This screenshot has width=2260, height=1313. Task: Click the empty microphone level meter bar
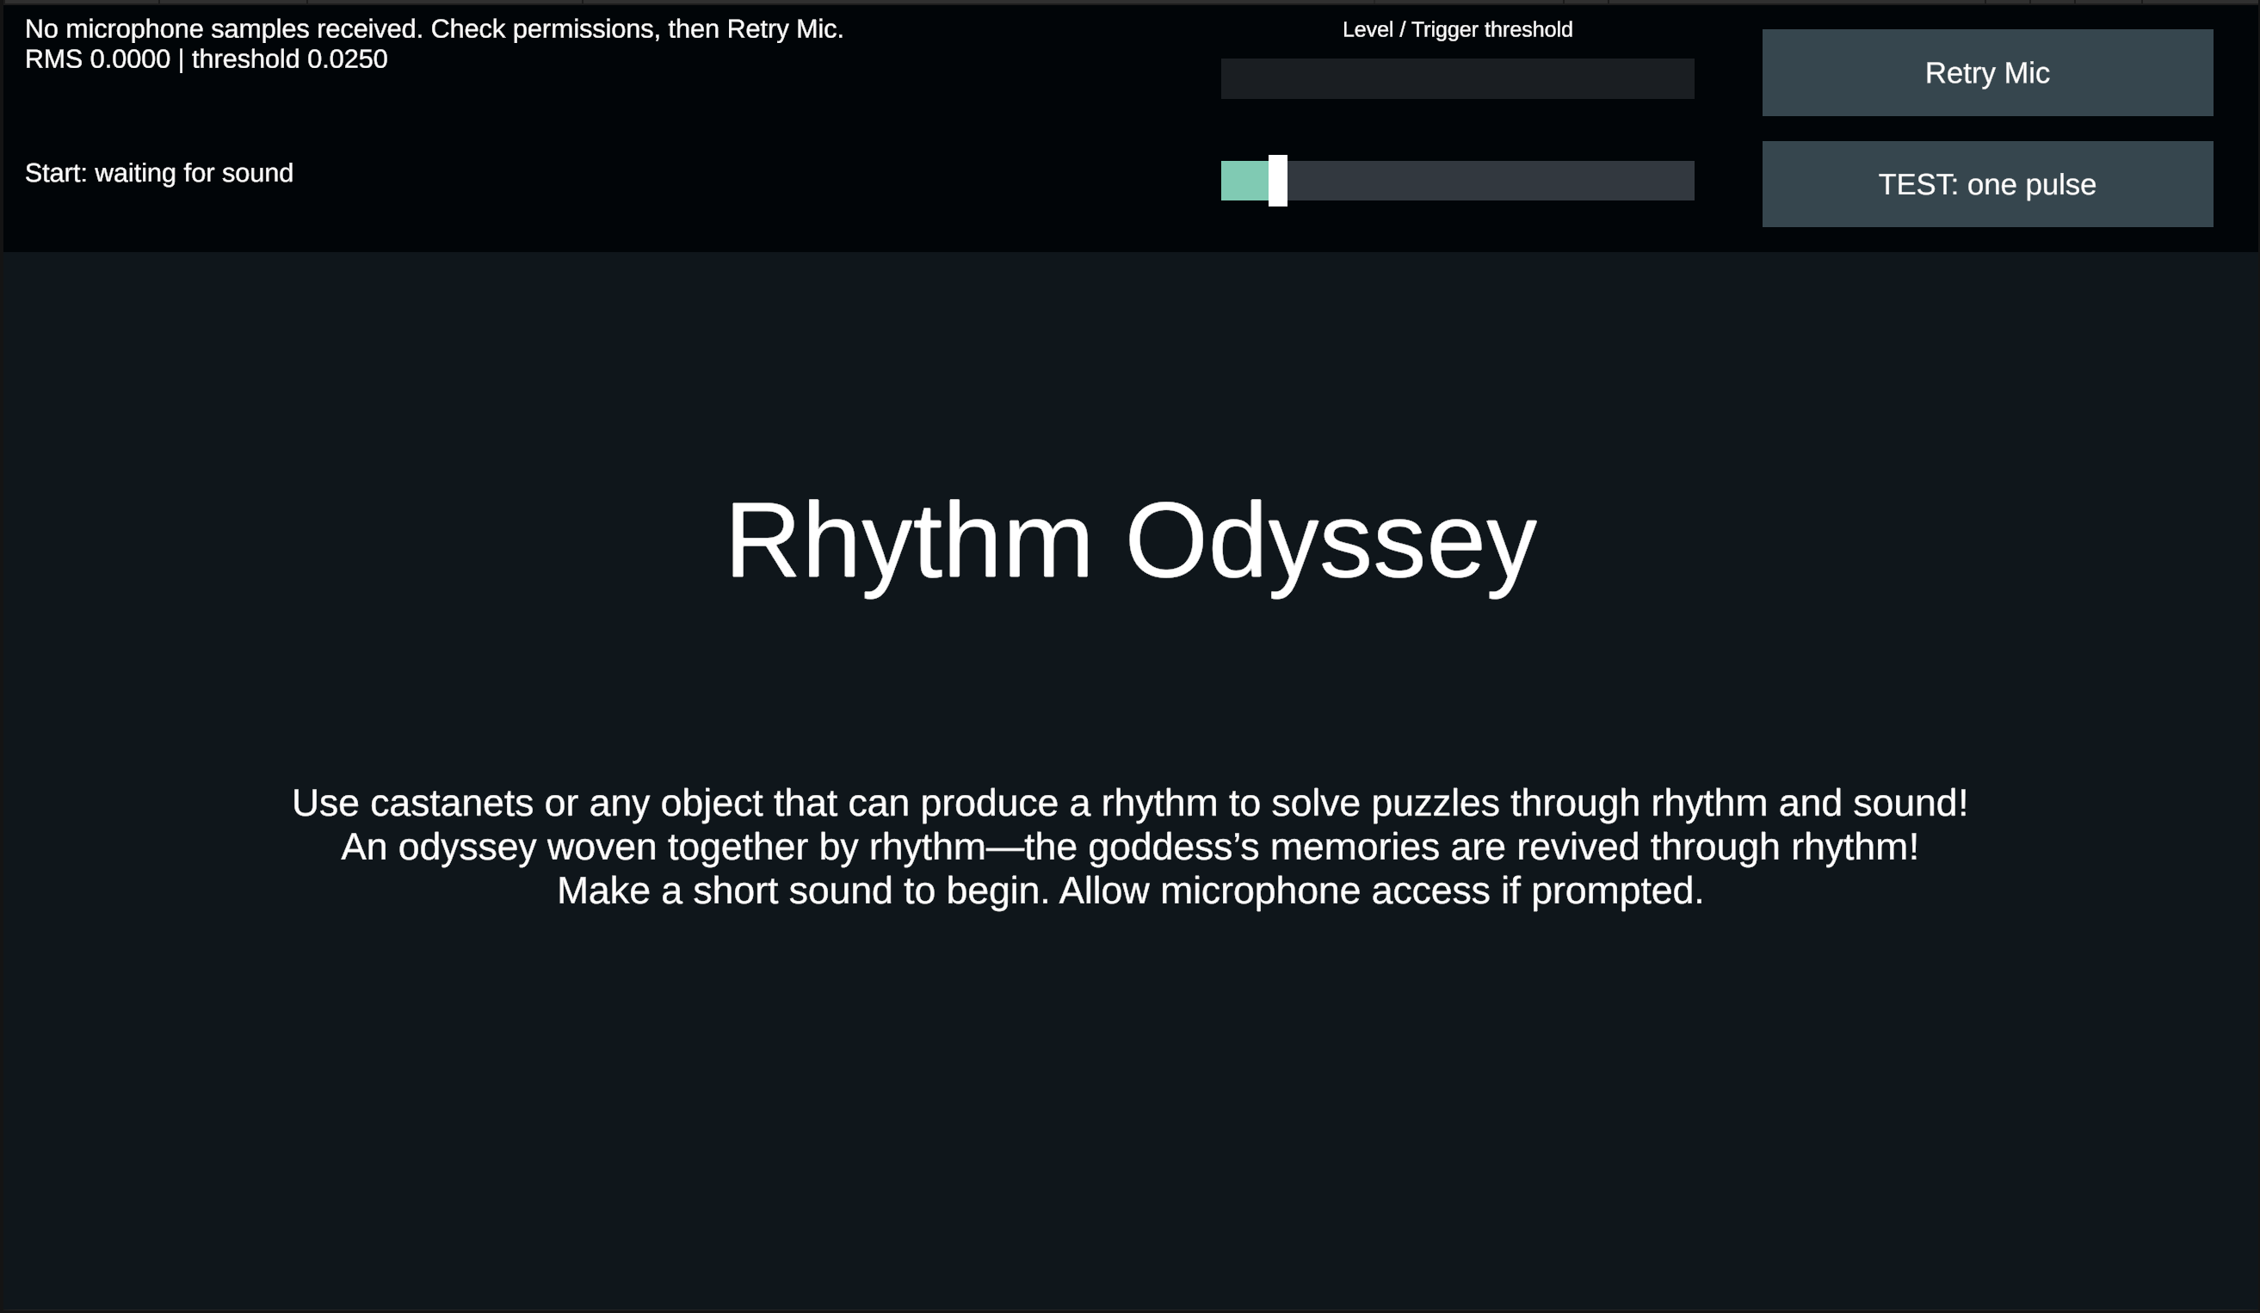tap(1457, 79)
